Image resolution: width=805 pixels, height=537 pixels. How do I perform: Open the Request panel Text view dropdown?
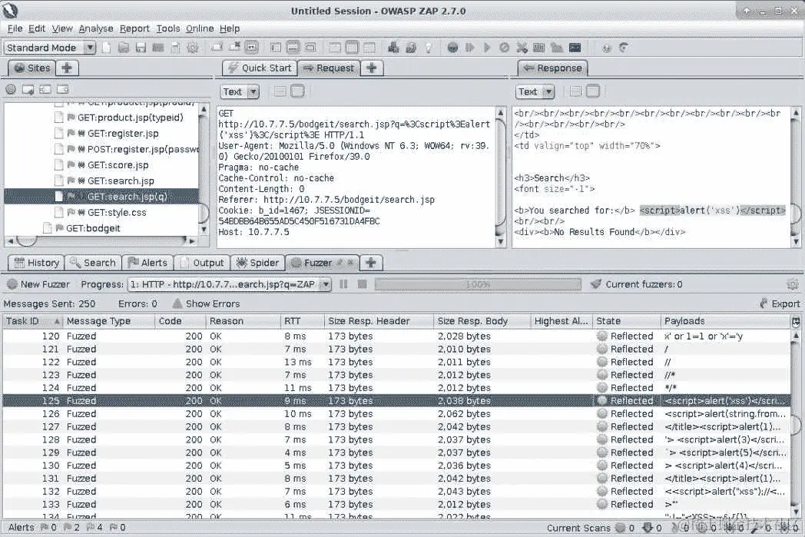[240, 92]
